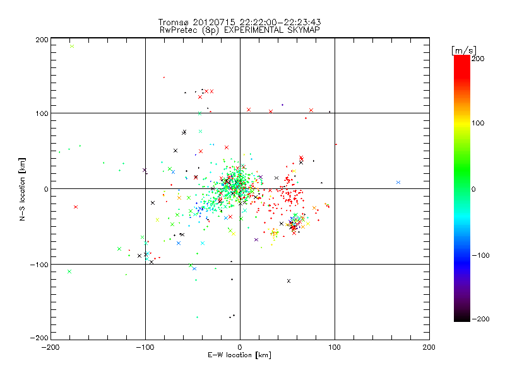Image resolution: width=505 pixels, height=378 pixels.
Task: Click the colorbar label '-200'
Action: coord(480,319)
